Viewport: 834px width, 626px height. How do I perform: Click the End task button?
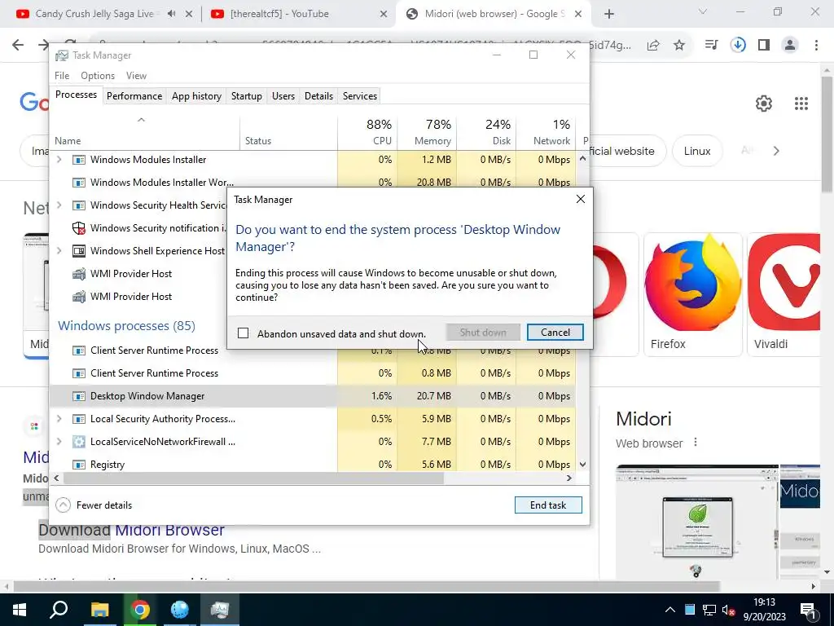(548, 505)
